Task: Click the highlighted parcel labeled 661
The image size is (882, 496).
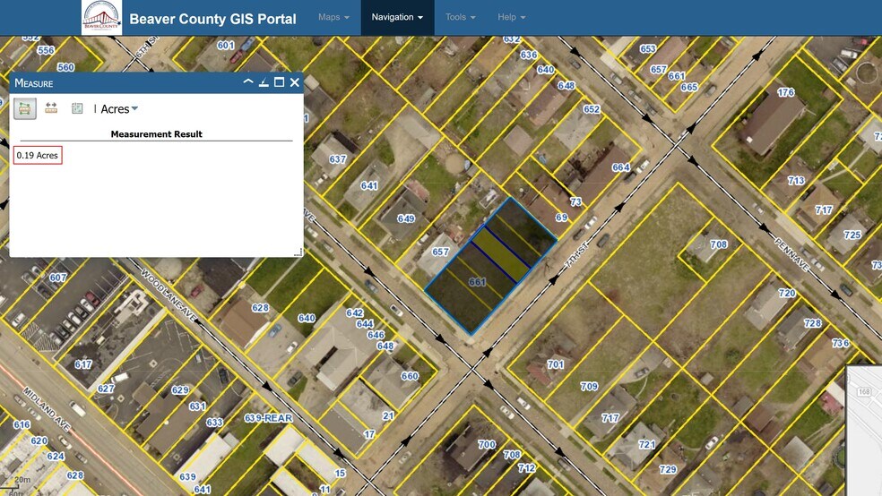Action: pos(477,282)
